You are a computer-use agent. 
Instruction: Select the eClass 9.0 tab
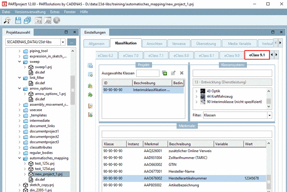coord(232,56)
